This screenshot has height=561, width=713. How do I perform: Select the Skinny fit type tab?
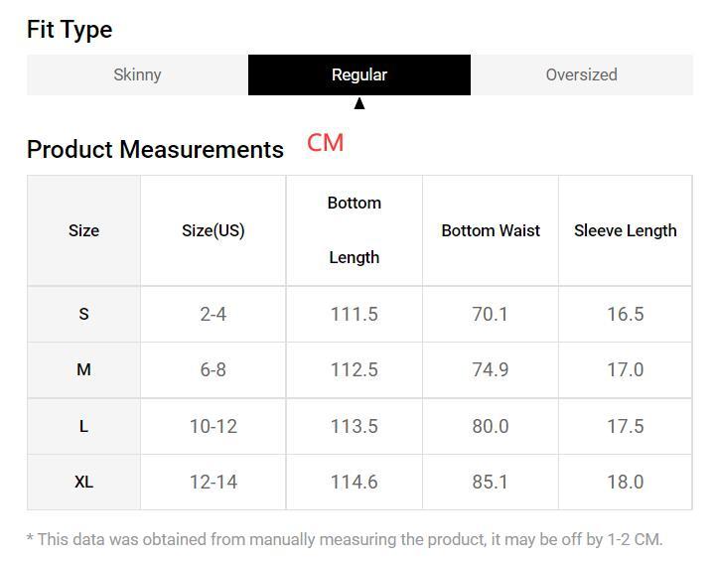click(137, 74)
